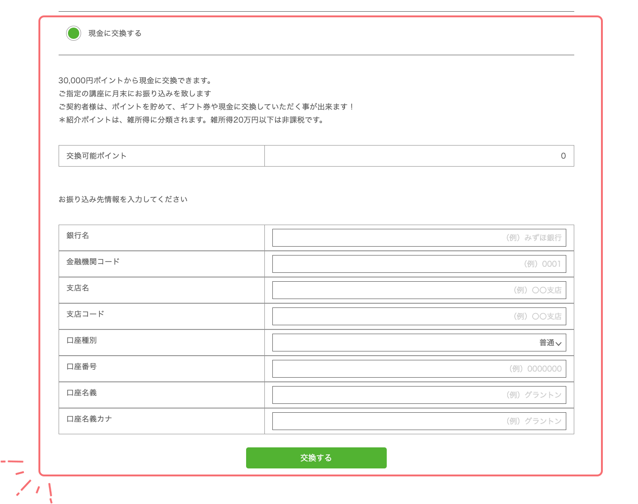Click the 口座種別 row label
This screenshot has width=638, height=504.
(x=161, y=342)
